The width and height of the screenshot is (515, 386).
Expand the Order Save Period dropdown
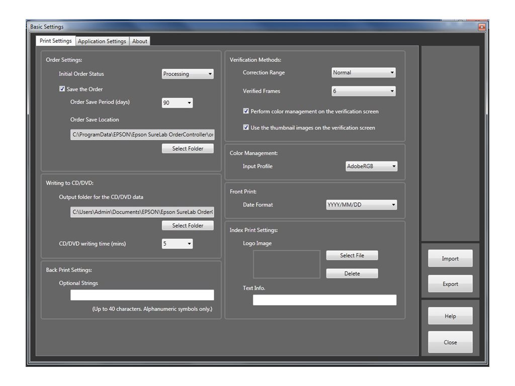point(177,103)
